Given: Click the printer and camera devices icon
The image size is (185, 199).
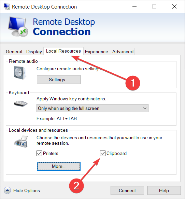Looking at the screenshot, I should (x=21, y=141).
